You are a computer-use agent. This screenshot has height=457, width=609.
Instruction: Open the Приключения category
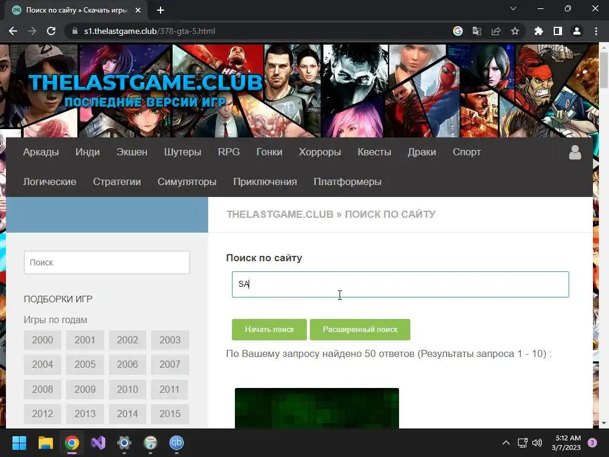coord(265,181)
